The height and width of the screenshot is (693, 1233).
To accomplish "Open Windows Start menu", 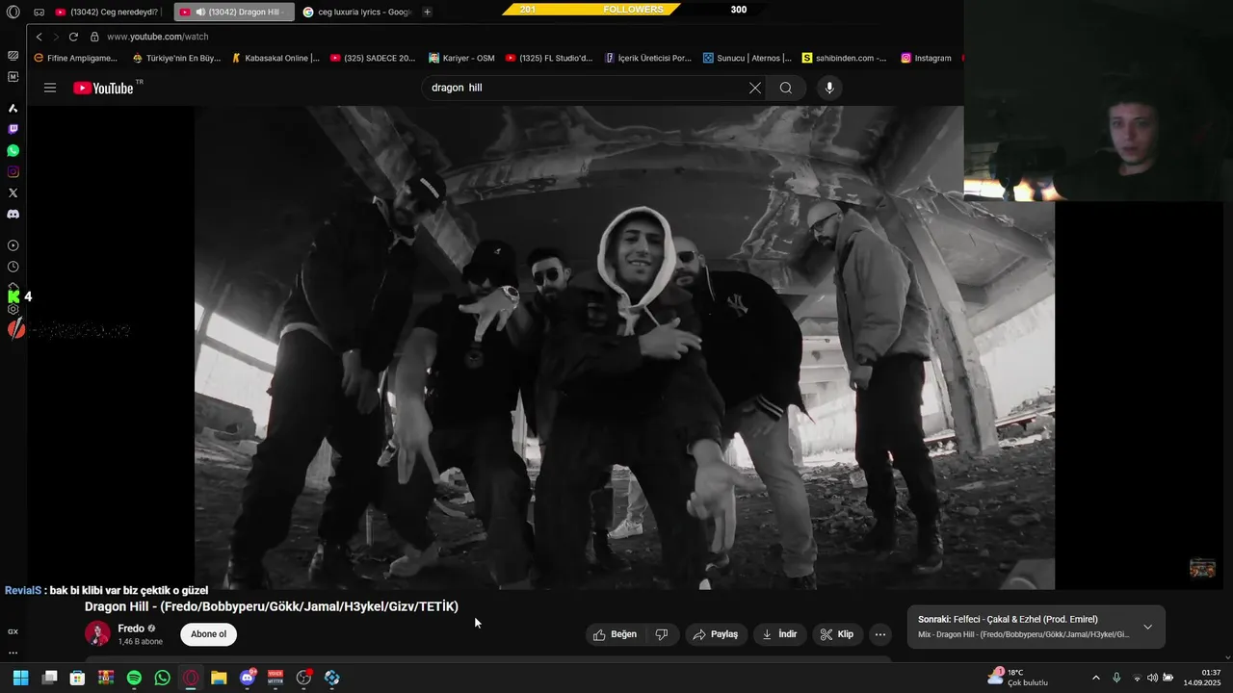I will [x=20, y=678].
